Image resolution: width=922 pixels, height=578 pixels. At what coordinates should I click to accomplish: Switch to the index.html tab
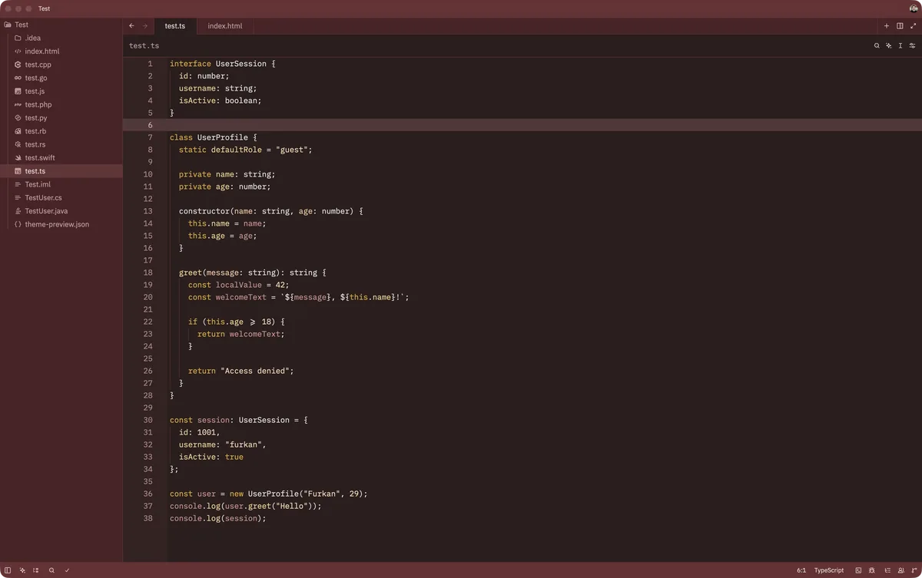[x=225, y=26]
